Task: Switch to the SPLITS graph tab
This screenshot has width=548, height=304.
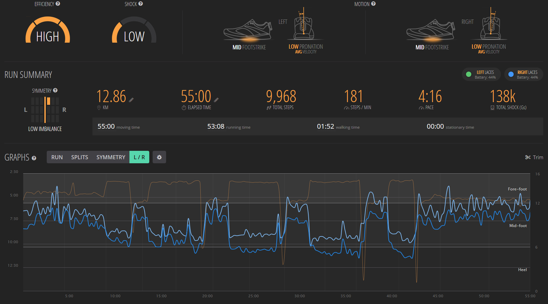Action: (x=80, y=157)
